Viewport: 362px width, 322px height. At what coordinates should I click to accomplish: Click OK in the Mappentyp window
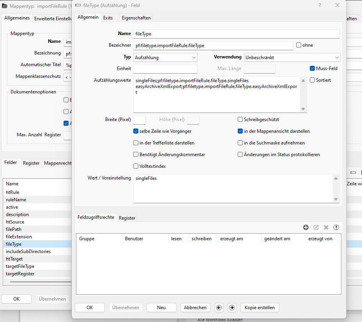pos(16,299)
